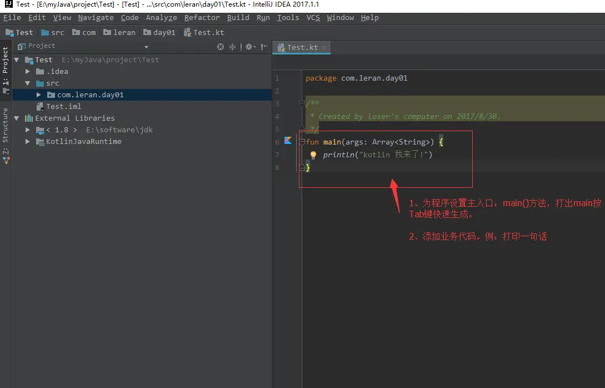Click the External Libraries bar-chart icon
Image resolution: width=605 pixels, height=388 pixels.
tap(28, 118)
